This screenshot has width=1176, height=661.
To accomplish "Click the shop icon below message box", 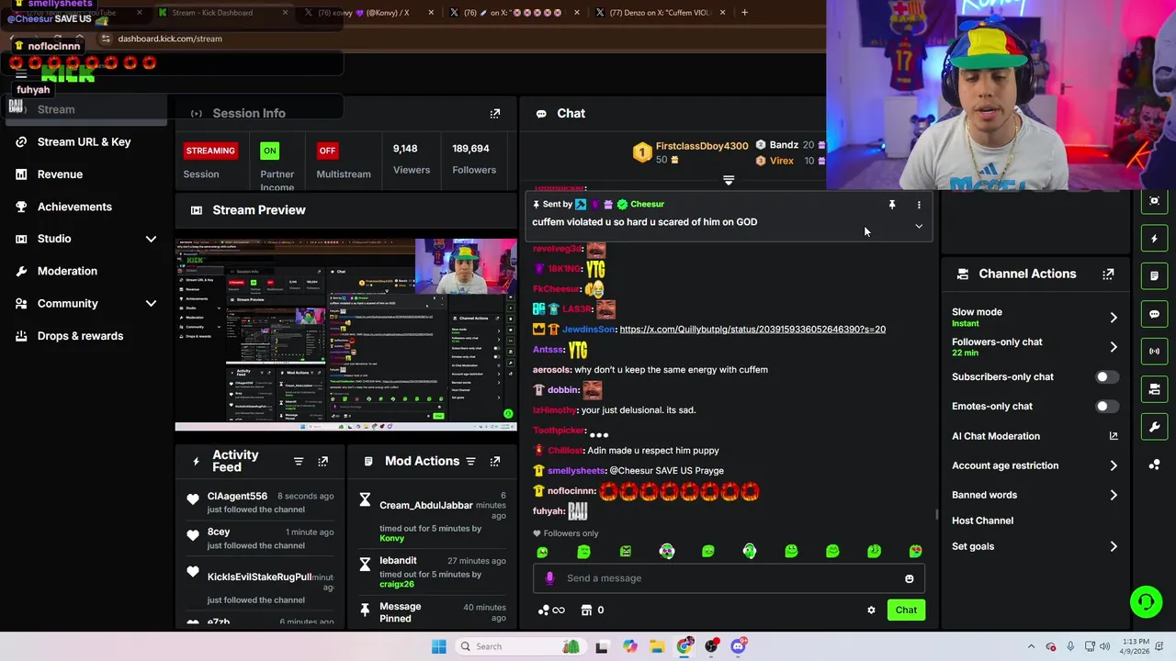I will [x=586, y=611].
